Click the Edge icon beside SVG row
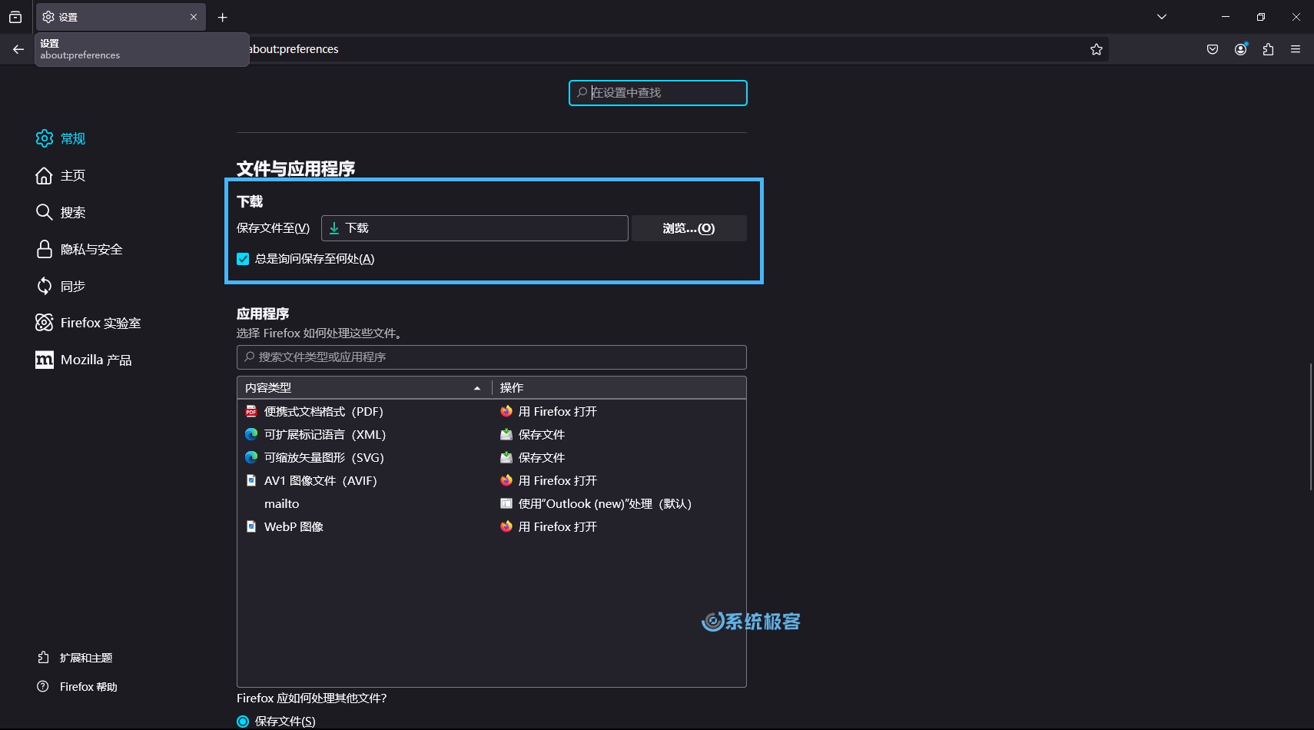 click(251, 457)
